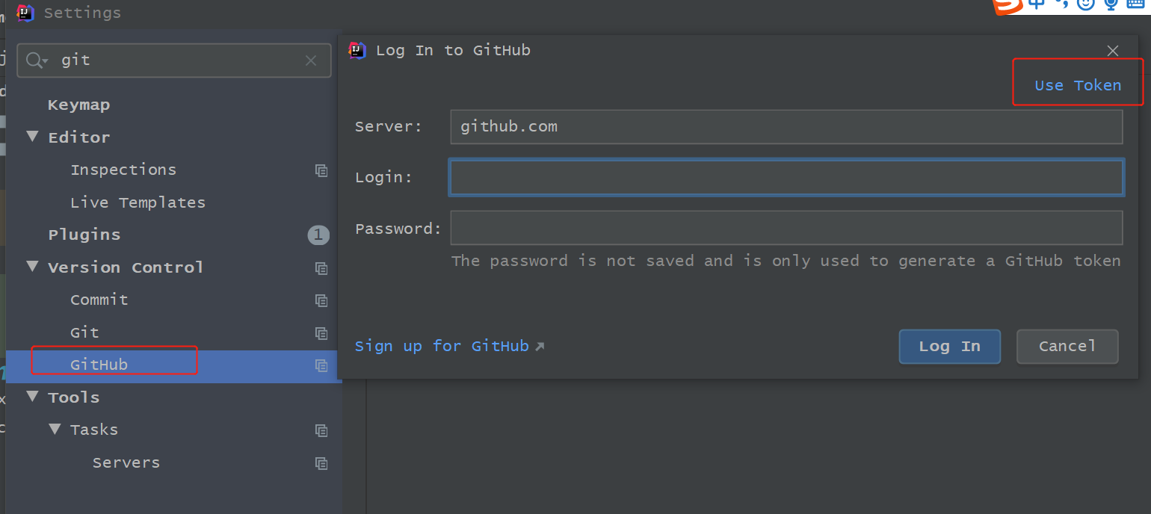Cancel the GitHub login dialog

click(x=1067, y=347)
